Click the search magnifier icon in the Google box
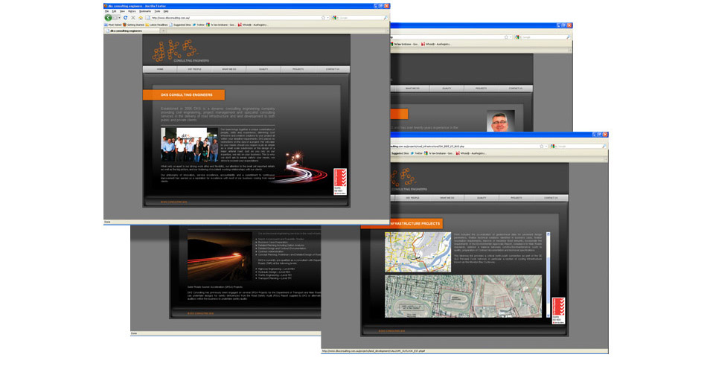 point(385,17)
